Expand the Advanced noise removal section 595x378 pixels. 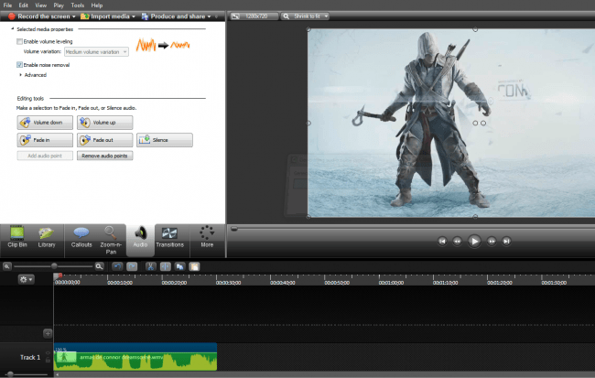20,75
